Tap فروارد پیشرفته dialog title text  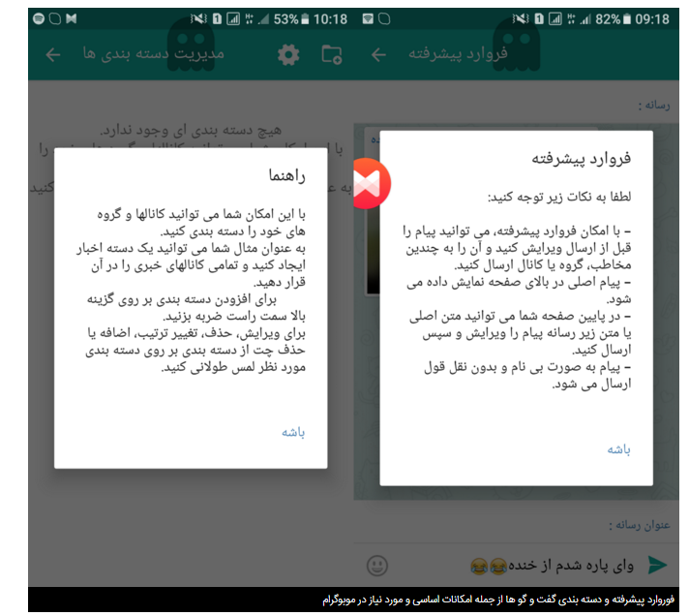pyautogui.click(x=581, y=158)
